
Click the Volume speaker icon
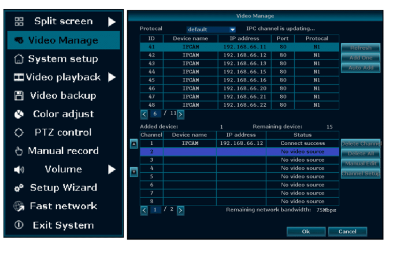pos(18,170)
